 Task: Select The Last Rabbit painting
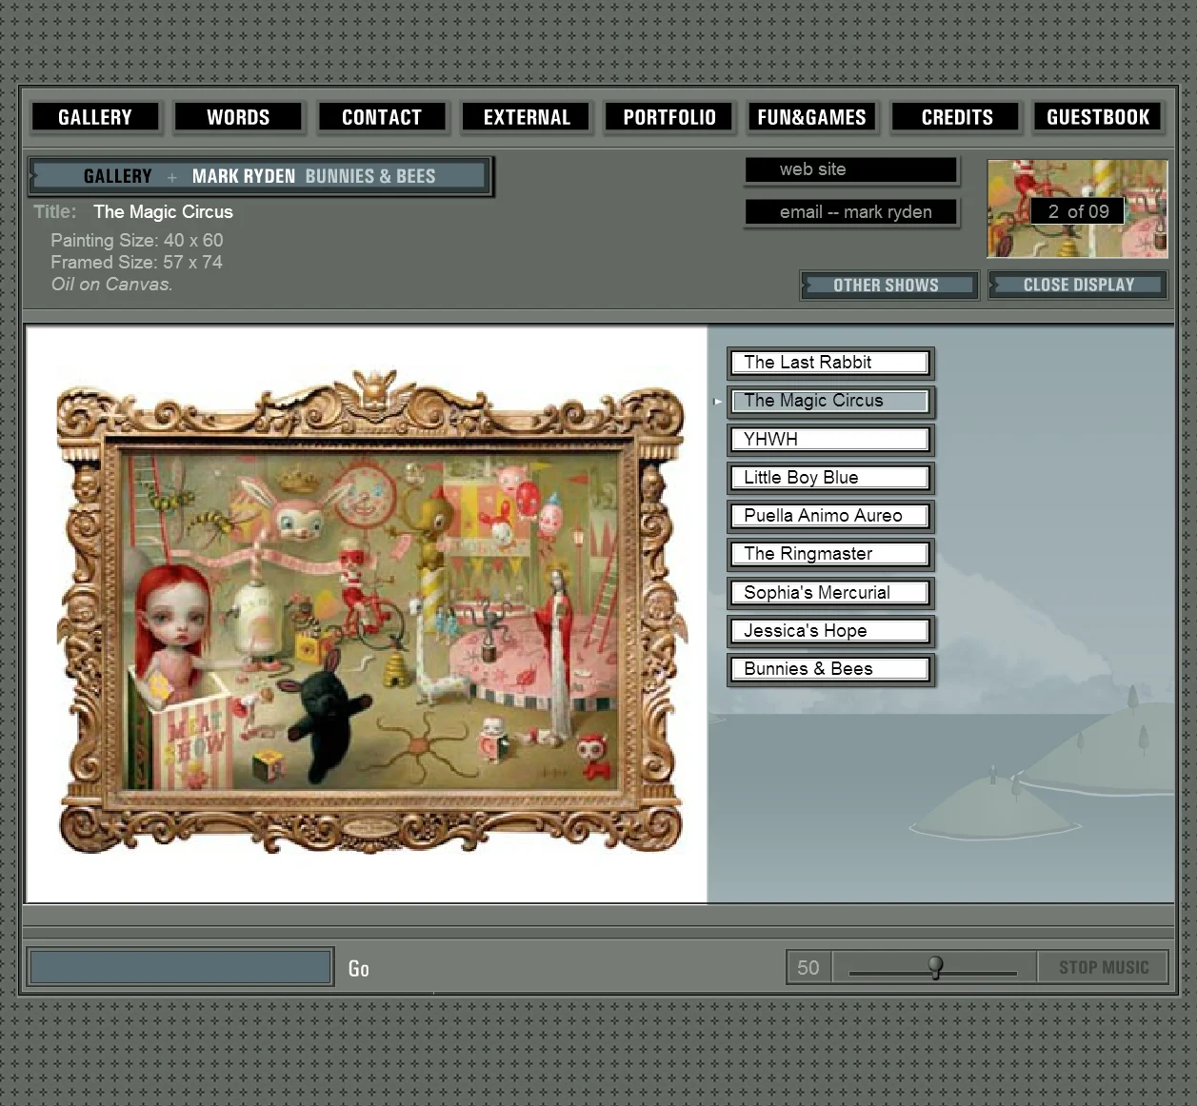pyautogui.click(x=829, y=363)
